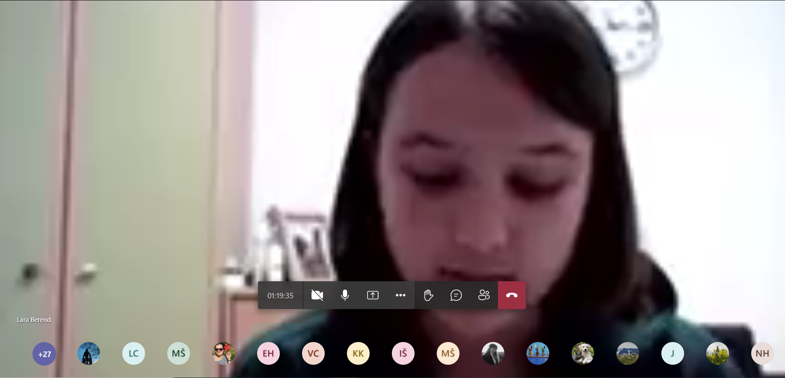Select the IŠ participant avatar

[403, 354]
